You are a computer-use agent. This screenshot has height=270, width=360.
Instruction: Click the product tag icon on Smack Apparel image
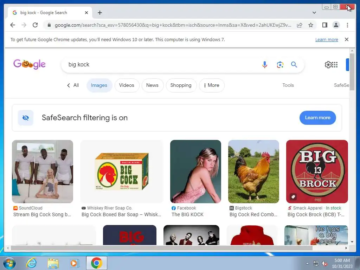coord(293,197)
